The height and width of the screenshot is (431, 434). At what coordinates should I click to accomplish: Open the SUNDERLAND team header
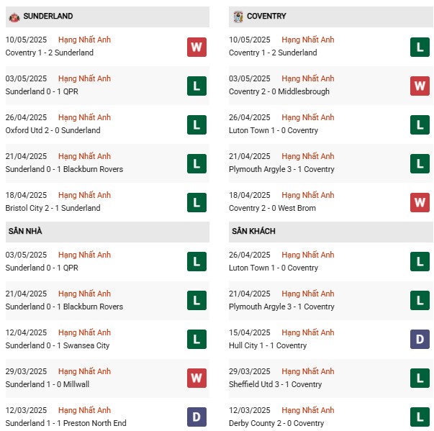coord(107,17)
